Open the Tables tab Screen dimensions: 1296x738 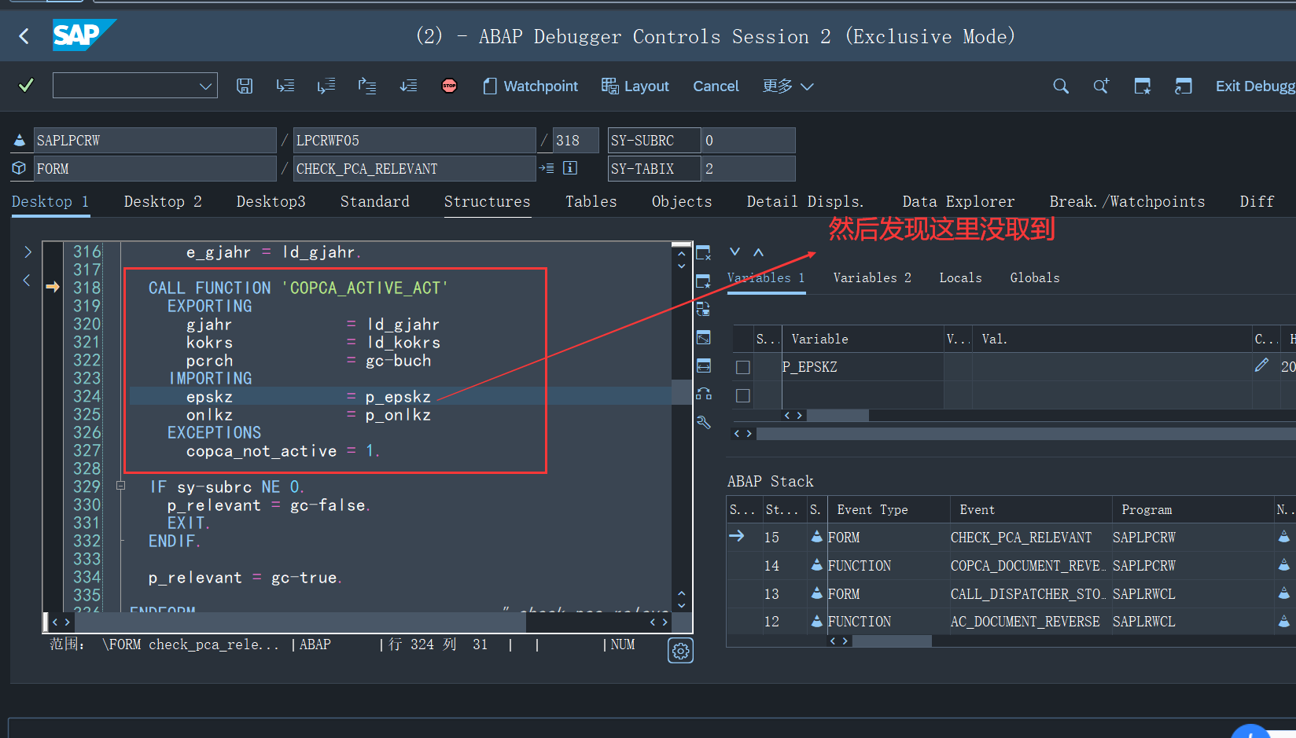click(591, 201)
